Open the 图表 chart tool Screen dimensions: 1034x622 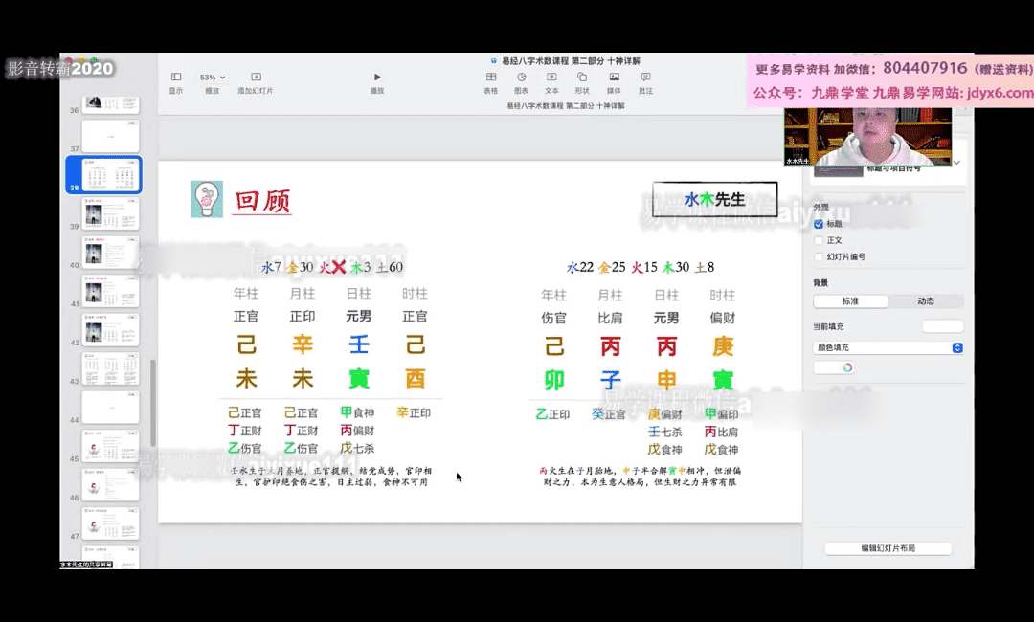pyautogui.click(x=522, y=78)
